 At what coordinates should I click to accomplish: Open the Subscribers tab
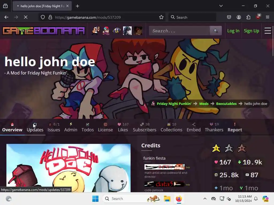coord(144,128)
